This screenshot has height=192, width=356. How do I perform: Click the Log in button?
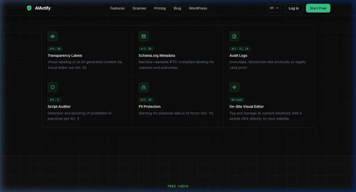point(294,8)
